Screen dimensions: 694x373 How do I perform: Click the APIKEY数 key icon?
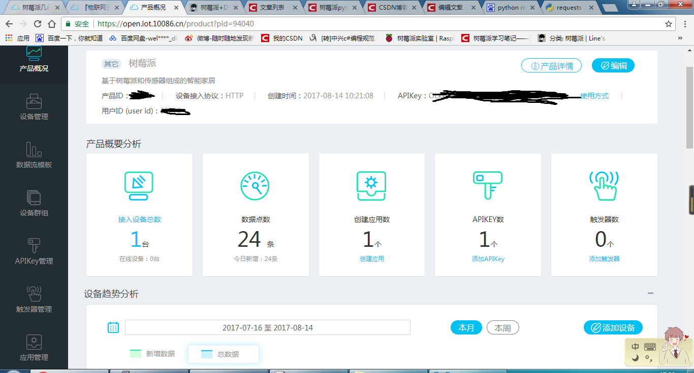coord(487,186)
